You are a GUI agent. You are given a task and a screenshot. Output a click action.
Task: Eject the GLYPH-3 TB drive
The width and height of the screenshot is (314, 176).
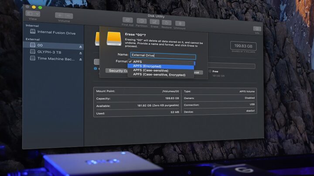point(80,53)
